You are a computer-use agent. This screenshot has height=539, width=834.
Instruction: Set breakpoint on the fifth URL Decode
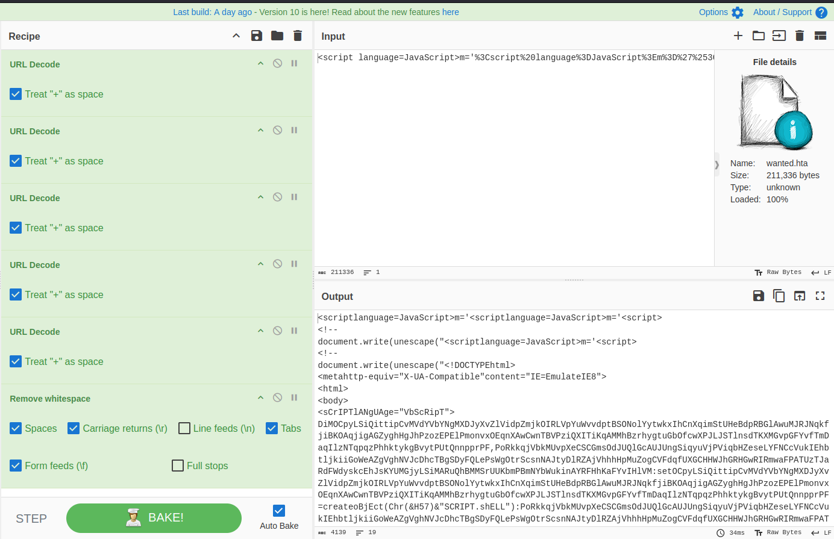(294, 331)
